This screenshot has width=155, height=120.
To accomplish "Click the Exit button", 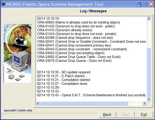I will pos(144,115).
